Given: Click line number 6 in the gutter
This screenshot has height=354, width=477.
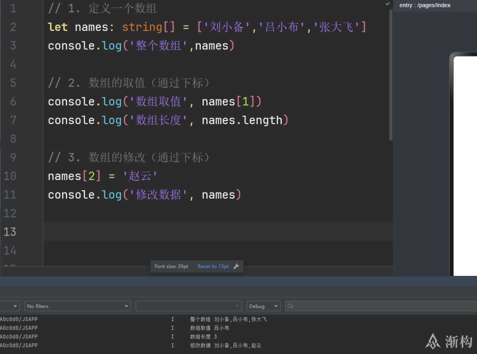Looking at the screenshot, I should click(13, 102).
